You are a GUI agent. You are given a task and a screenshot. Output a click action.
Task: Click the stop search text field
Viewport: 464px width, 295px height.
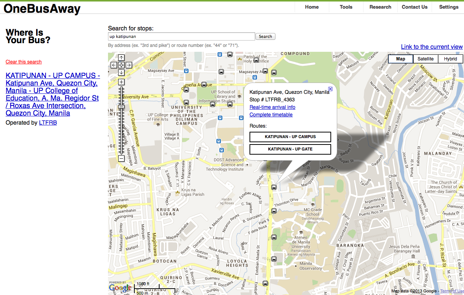(x=181, y=36)
